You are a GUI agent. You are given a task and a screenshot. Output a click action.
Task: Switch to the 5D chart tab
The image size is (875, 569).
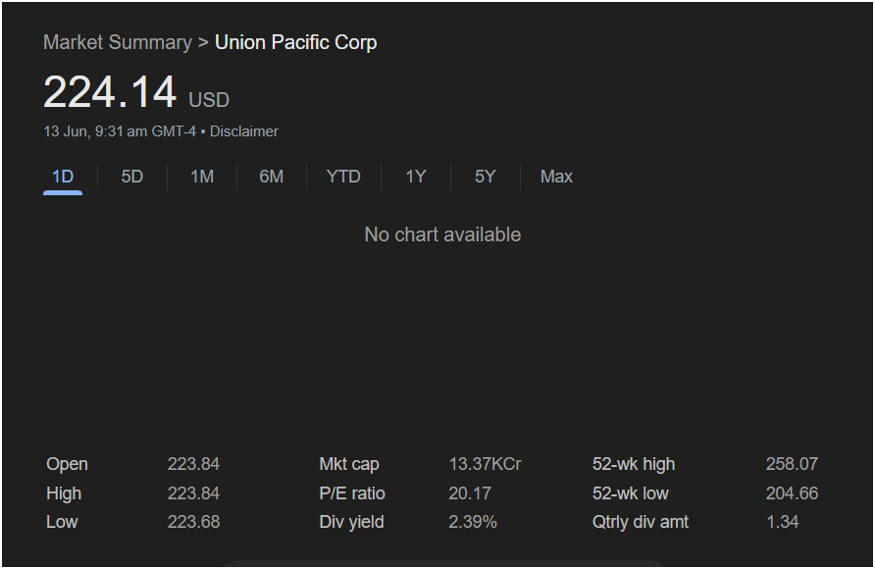[132, 177]
